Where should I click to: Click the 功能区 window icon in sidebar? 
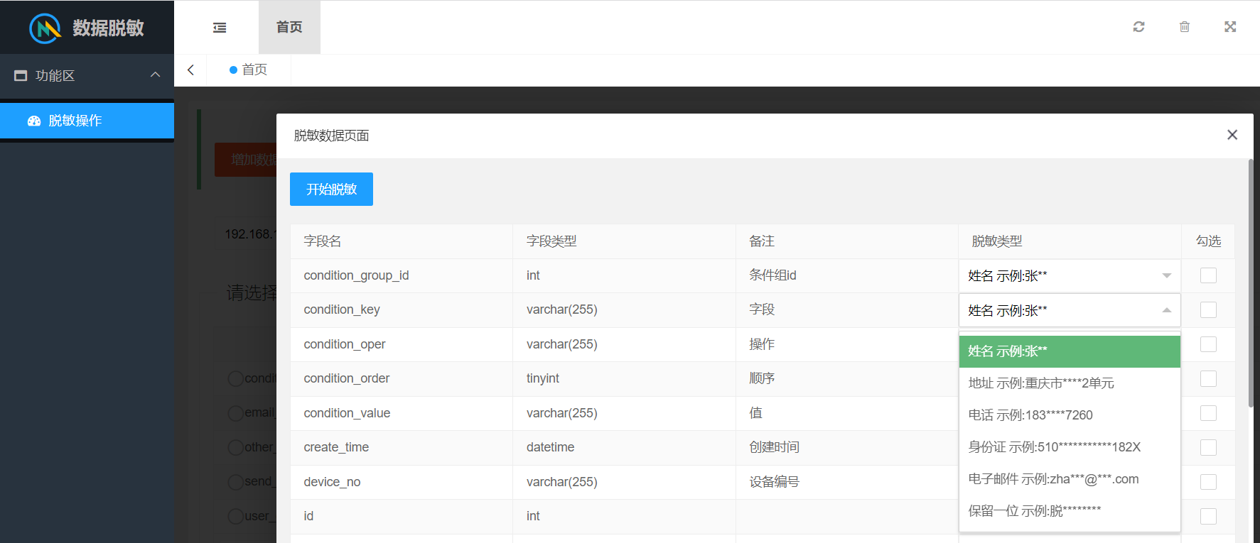[x=21, y=75]
